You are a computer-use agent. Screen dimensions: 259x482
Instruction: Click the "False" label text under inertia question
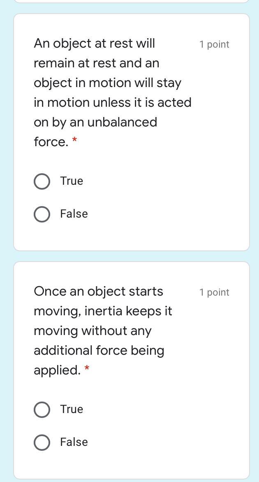[74, 442]
